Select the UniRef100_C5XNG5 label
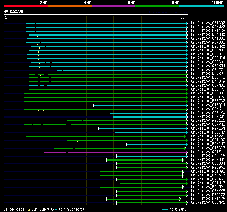 click(x=208, y=86)
